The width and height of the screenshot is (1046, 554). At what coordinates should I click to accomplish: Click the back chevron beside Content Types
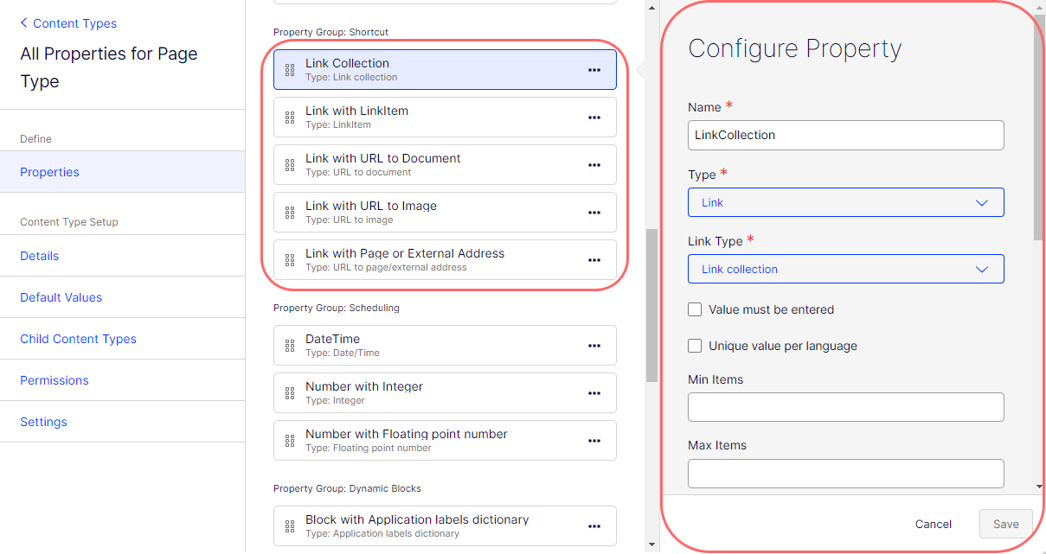point(24,23)
